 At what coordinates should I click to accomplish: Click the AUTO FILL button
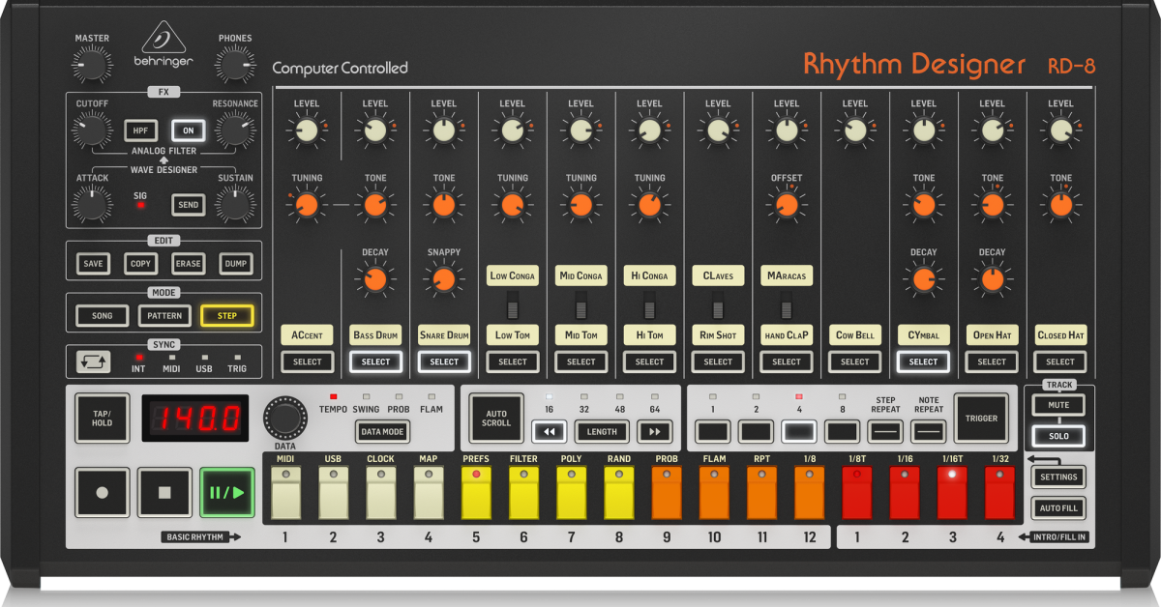coord(1057,507)
